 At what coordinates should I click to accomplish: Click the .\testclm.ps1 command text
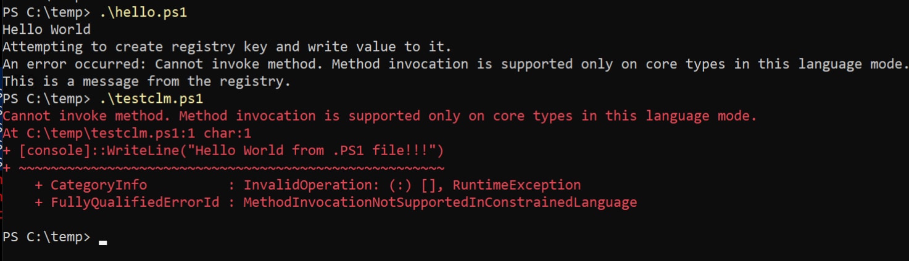[x=151, y=98]
